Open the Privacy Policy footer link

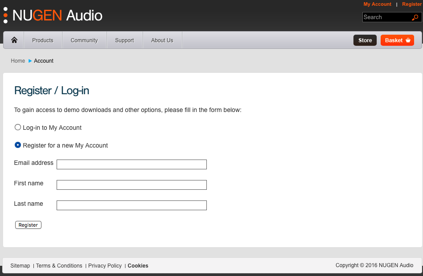point(105,265)
